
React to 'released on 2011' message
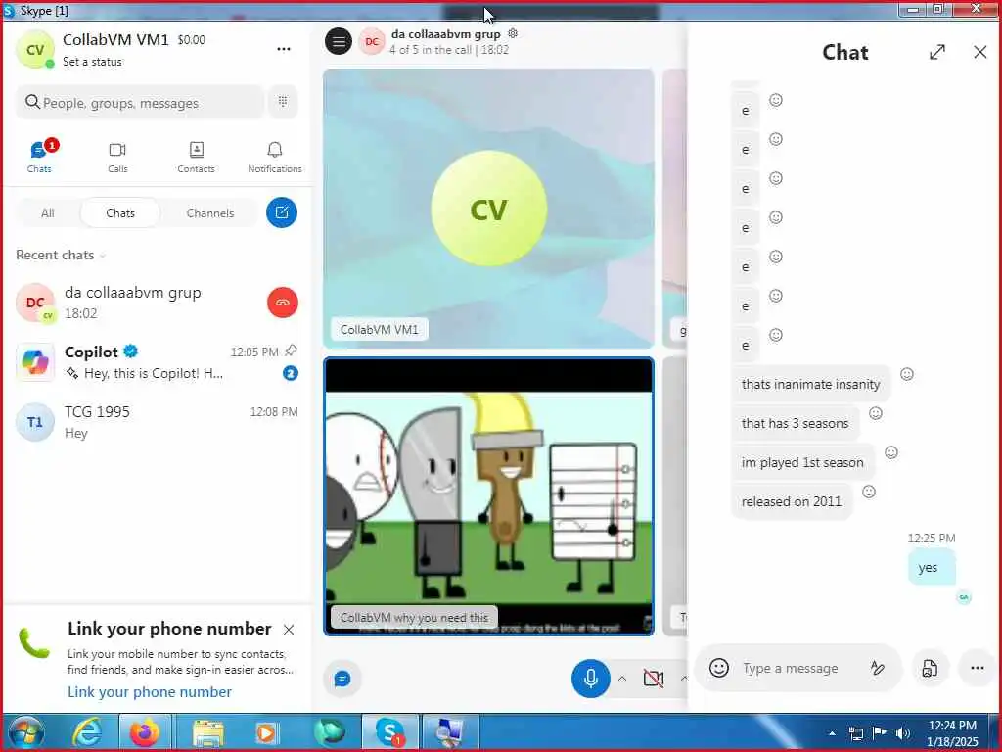(869, 492)
